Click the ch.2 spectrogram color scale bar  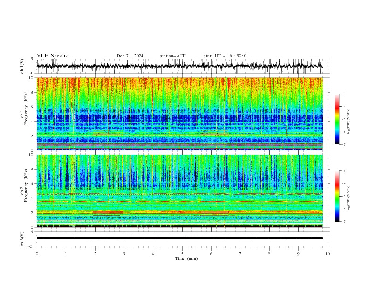[337, 196]
